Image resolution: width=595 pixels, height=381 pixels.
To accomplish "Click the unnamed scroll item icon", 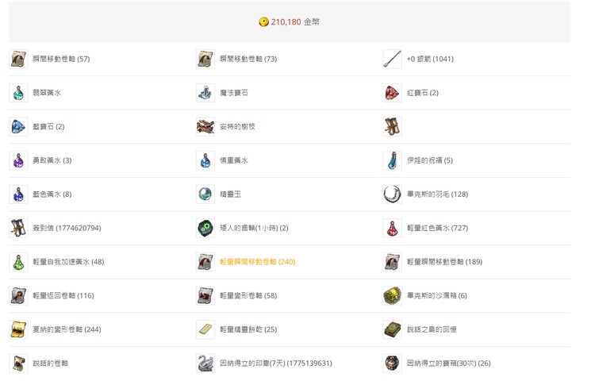I will pos(392,127).
